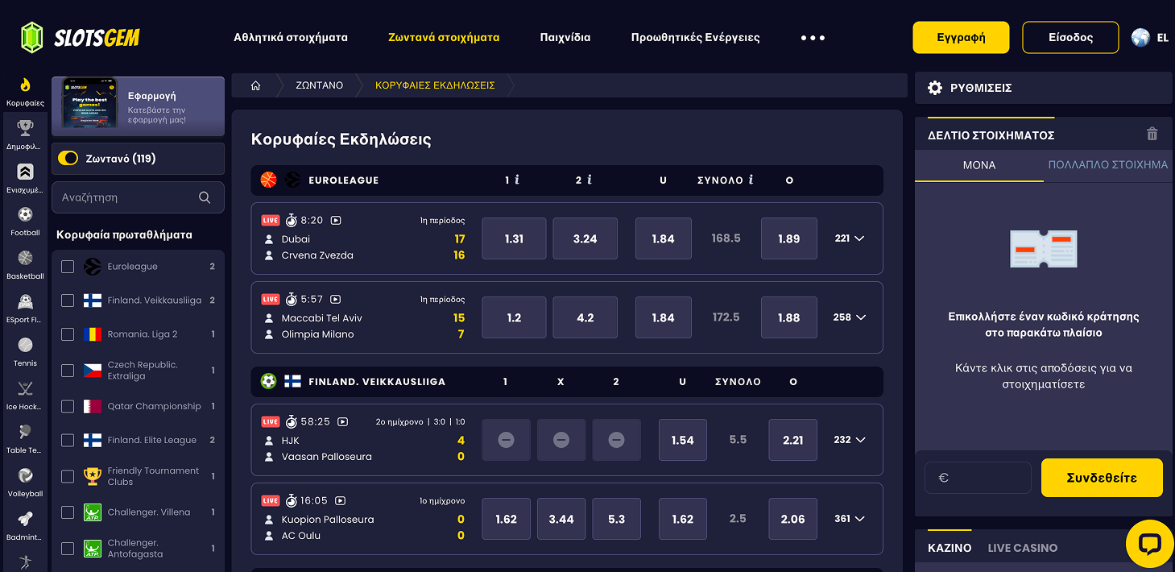Check the Qatar Championship checkbox

pyautogui.click(x=68, y=406)
